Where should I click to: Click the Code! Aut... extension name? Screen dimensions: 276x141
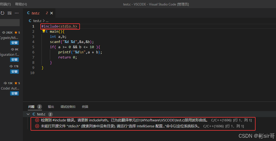(x=10, y=88)
